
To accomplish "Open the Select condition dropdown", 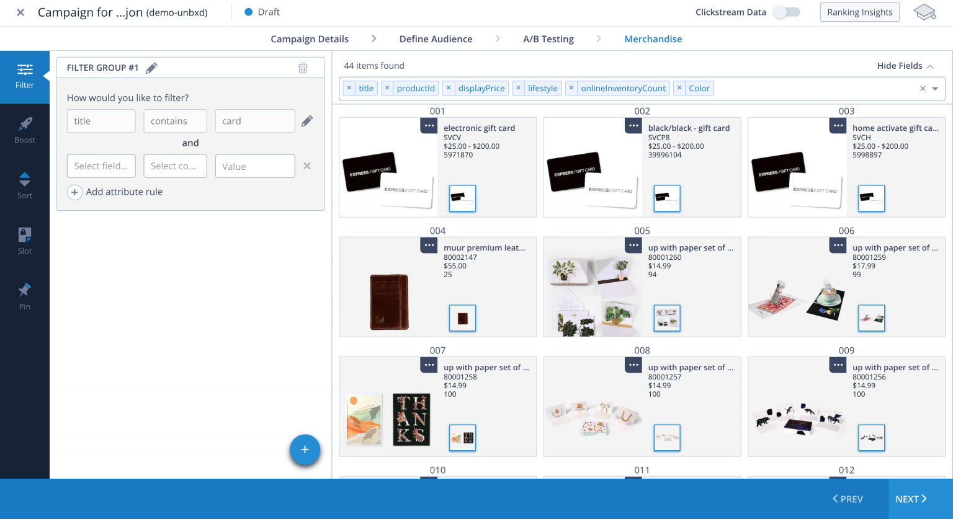I will (175, 166).
